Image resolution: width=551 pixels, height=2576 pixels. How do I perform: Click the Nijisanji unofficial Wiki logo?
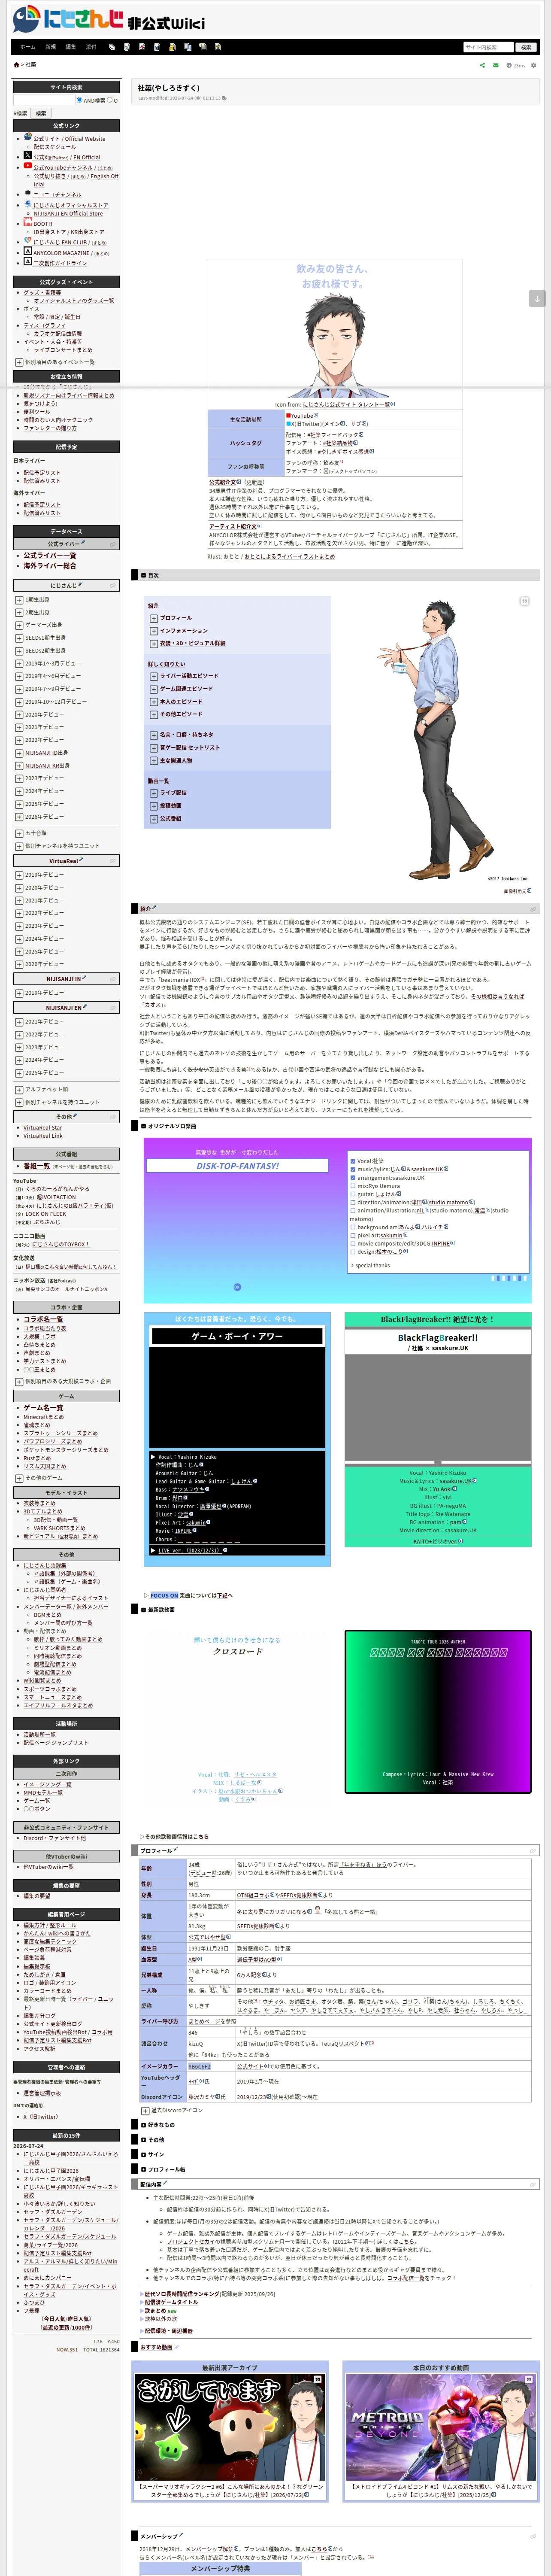tap(108, 19)
